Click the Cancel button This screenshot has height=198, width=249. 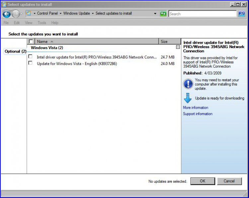pyautogui.click(x=229, y=181)
